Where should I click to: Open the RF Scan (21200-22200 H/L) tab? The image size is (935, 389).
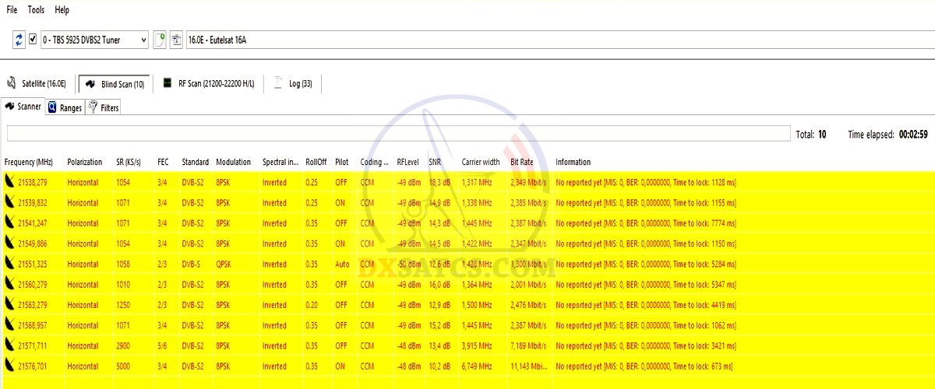(x=208, y=84)
